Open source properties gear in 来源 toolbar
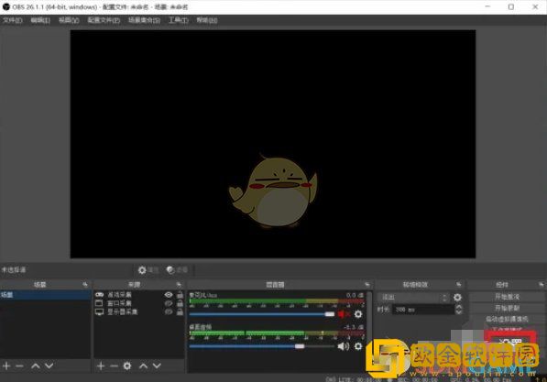 [x=127, y=366]
